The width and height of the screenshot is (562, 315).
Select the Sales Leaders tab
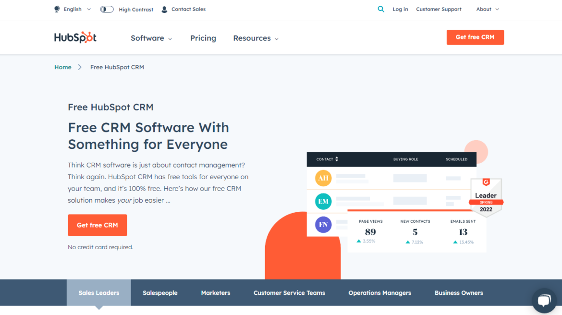tap(98, 293)
